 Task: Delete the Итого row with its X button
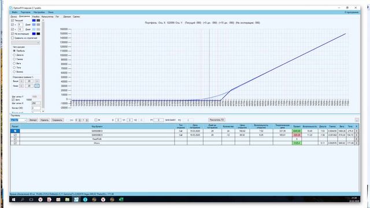(356, 143)
